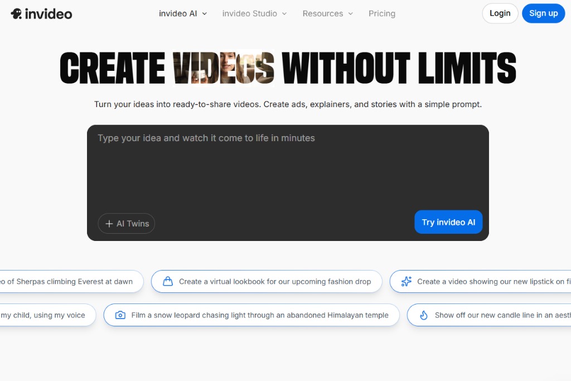Open the AI Twins panel
The height and width of the screenshot is (381, 571).
(x=126, y=223)
